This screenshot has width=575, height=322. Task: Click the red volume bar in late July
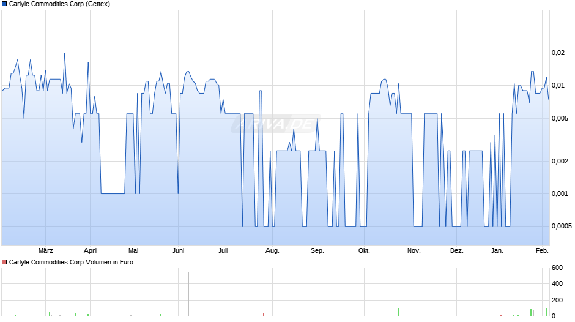coord(264,315)
